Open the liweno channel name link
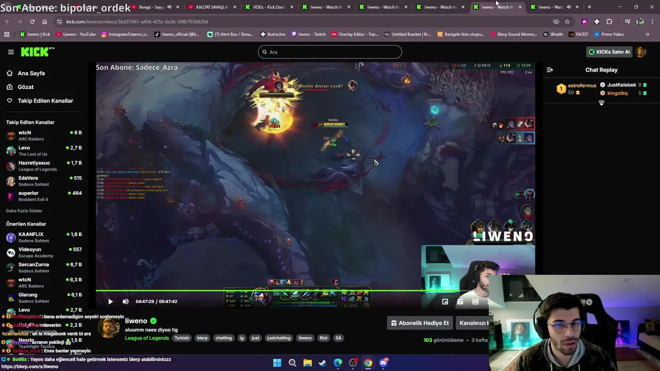The height and width of the screenshot is (371, 660). (x=136, y=321)
